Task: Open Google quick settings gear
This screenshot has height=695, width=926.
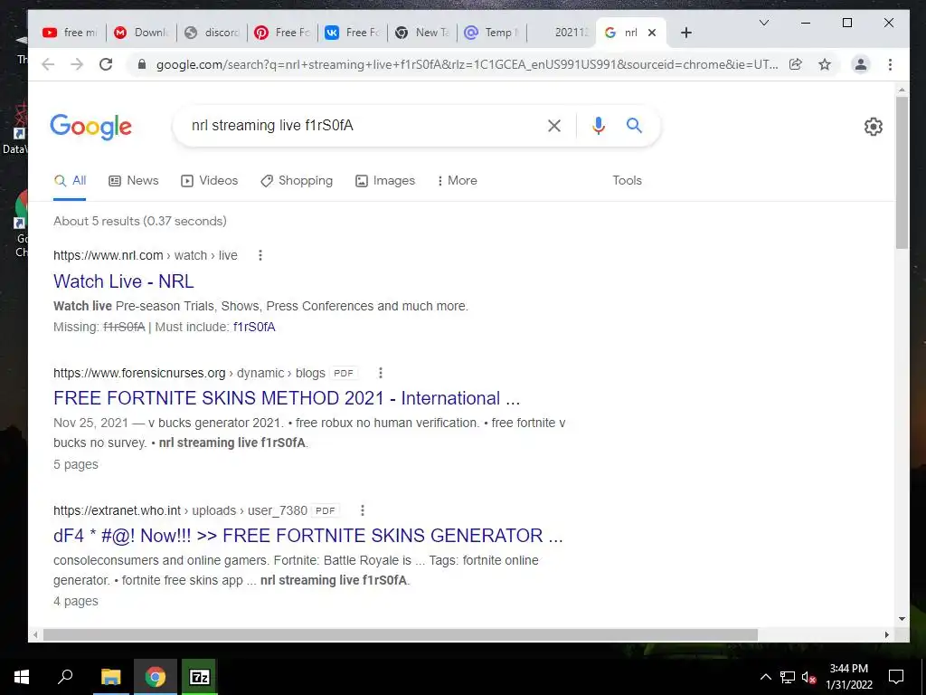Action: [x=874, y=127]
